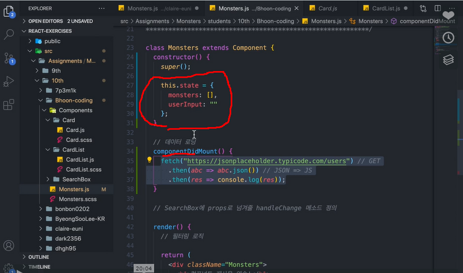Open the Source Control view icon

click(9, 58)
